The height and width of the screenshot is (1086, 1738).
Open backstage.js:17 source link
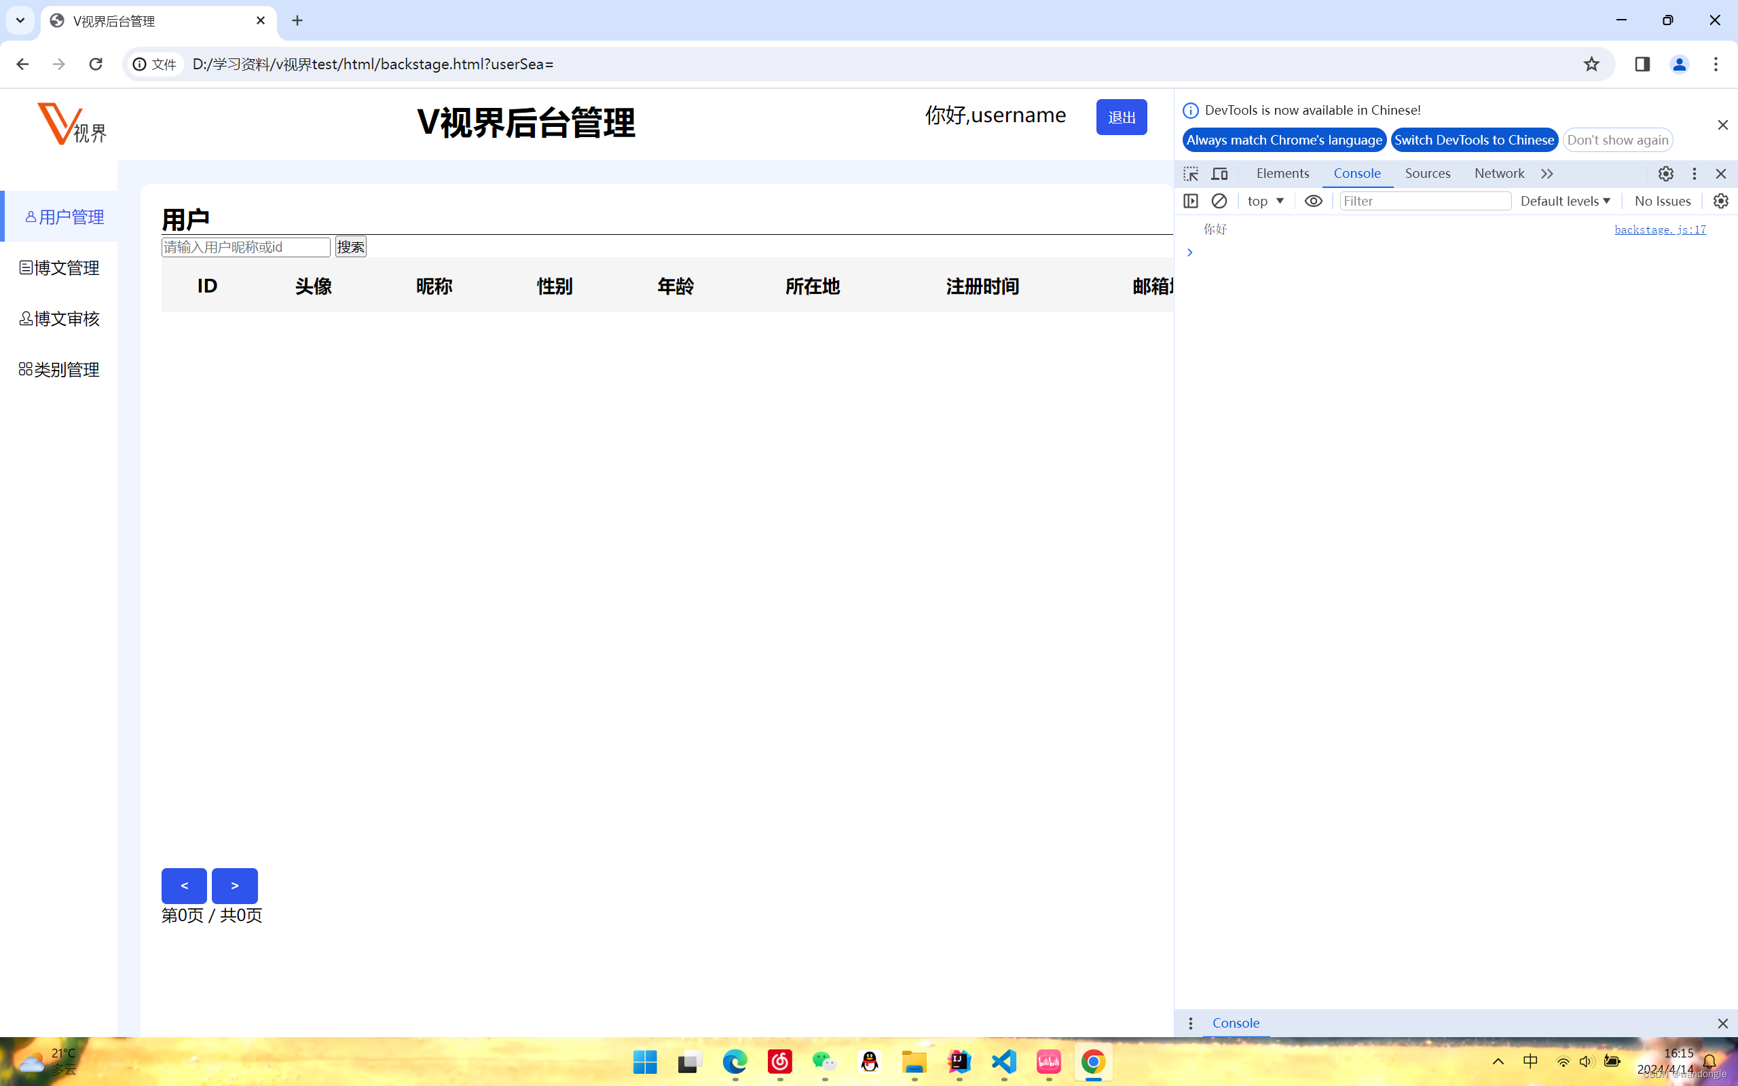[1660, 229]
